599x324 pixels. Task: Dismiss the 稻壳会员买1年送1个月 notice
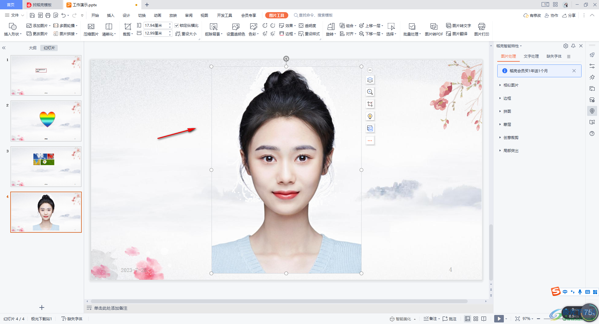(574, 71)
